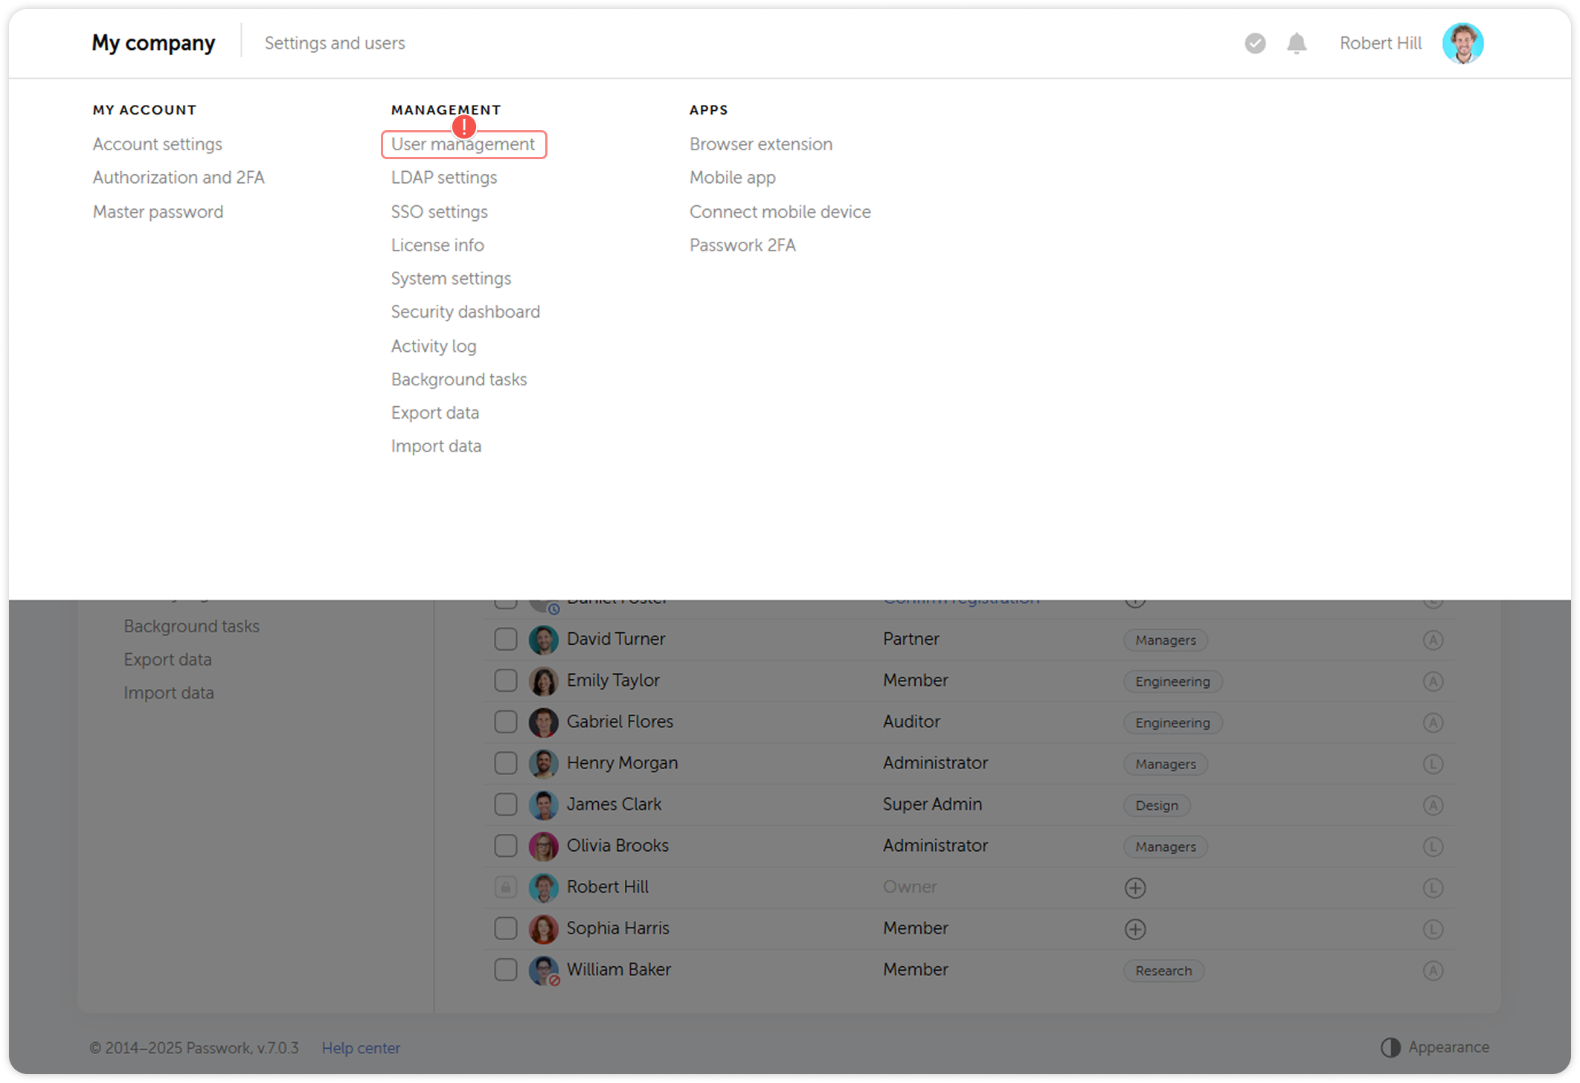Open Passwork 2FA under Apps
1580x1083 pixels.
(x=742, y=245)
